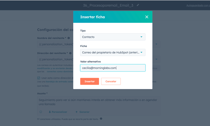The height and width of the screenshot is (126, 210).
Task: Expand the sender name dropdown arrow
Action: [x=157, y=44]
